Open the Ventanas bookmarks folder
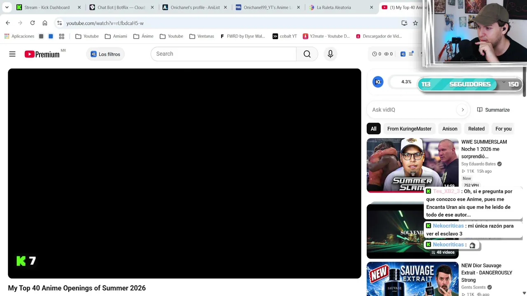This screenshot has width=527, height=296. point(202,36)
